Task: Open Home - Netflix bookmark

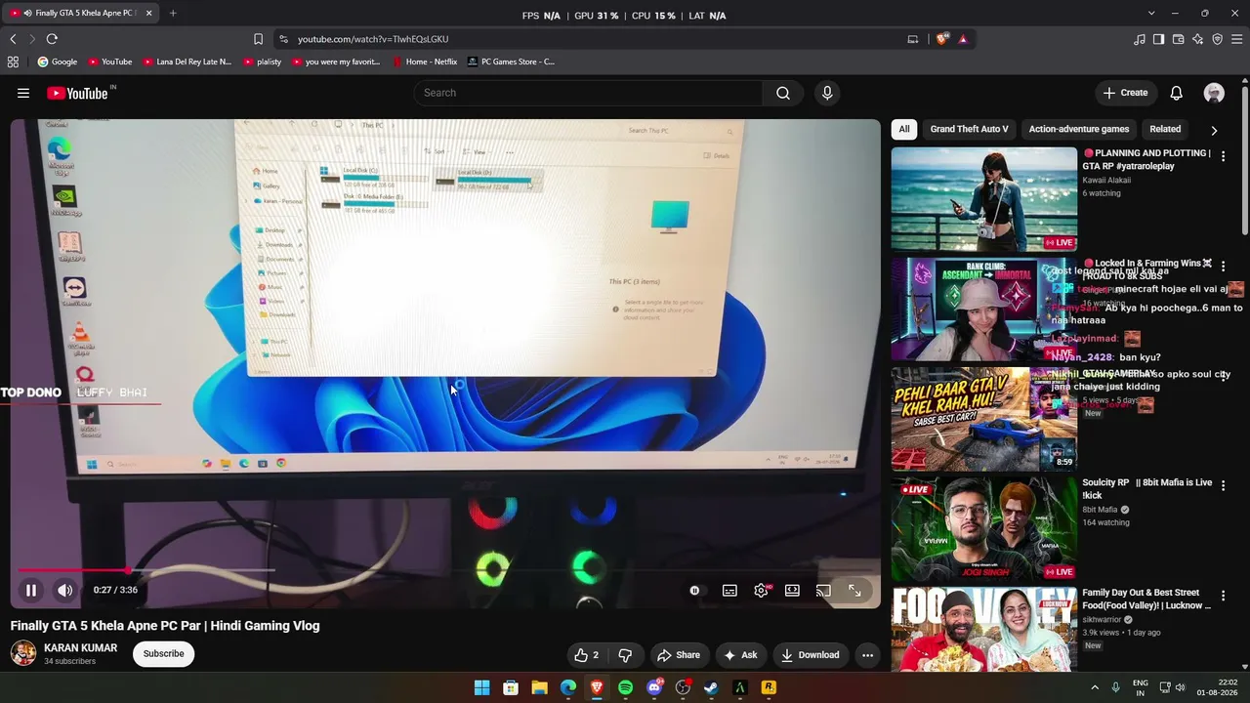Action: 425,62
